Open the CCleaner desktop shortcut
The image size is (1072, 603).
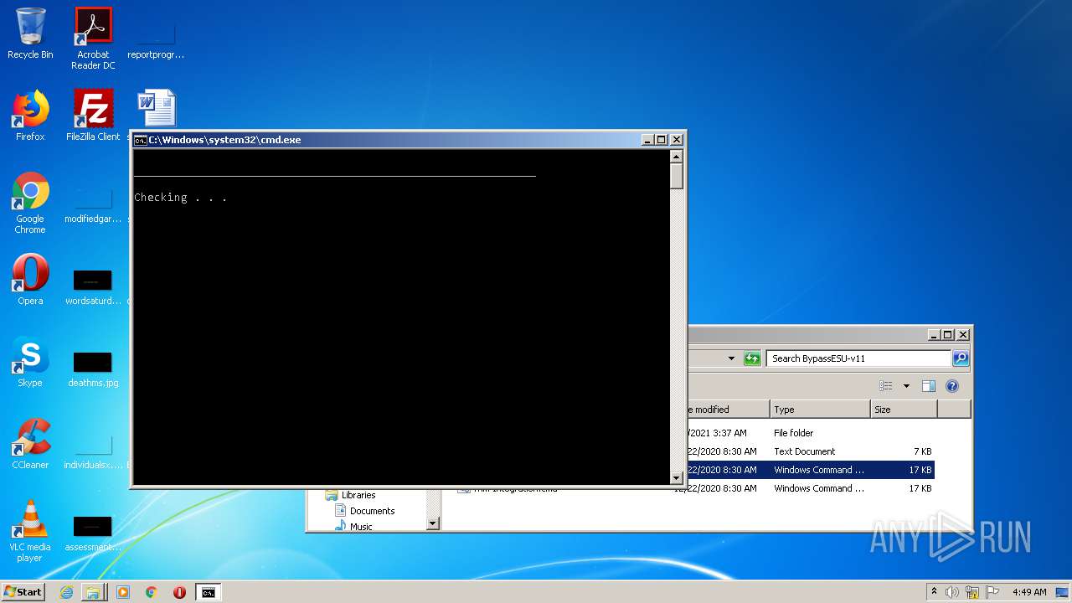pyautogui.click(x=30, y=445)
